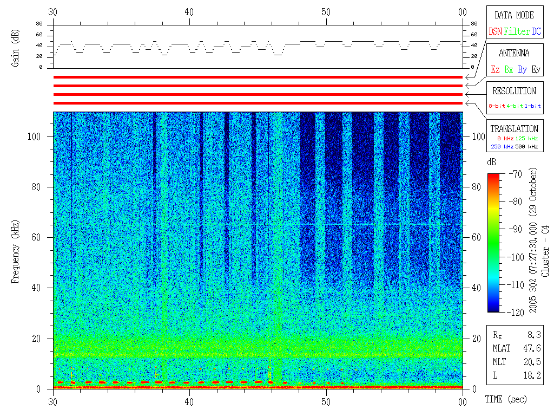Screen dimensions: 554x416
Task: Click the 80 tick on right frequency axis
Action: click(476, 187)
